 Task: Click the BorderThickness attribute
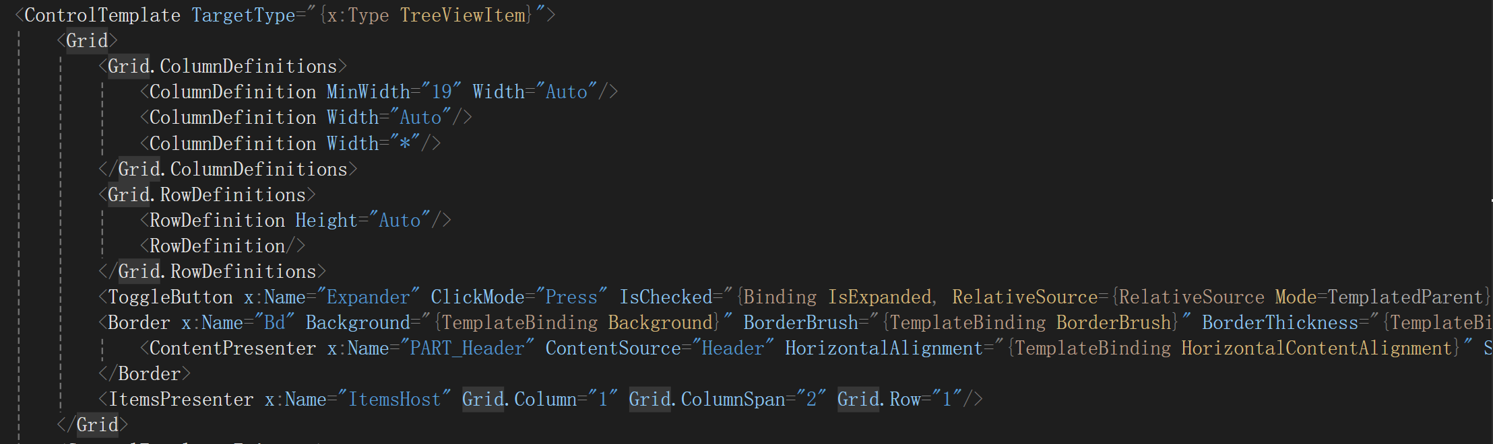point(1280,323)
